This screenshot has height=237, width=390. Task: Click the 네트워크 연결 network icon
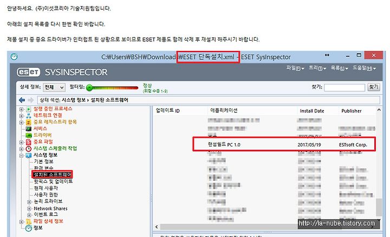coord(29,116)
